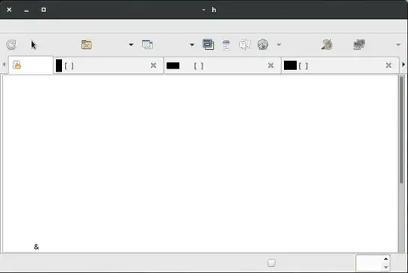This screenshot has width=408, height=273.
Task: Toggle the checkbox in the bottom status bar
Action: pos(271,263)
